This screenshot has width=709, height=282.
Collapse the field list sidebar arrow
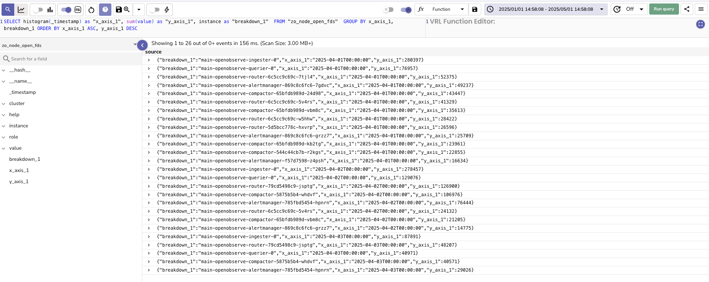(142, 45)
